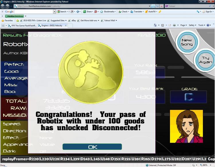Click the blue plus icon on Google toolbar
Screen dimensions: 215x167
tap(78, 12)
